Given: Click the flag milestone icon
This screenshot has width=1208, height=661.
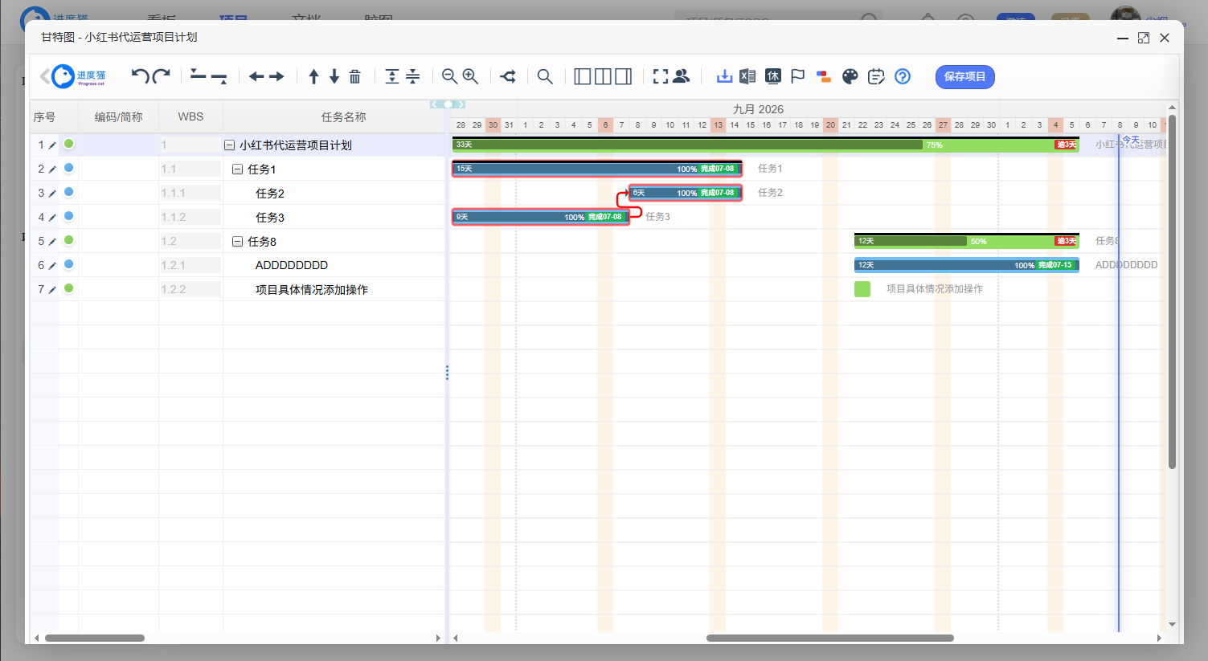Looking at the screenshot, I should (x=797, y=76).
